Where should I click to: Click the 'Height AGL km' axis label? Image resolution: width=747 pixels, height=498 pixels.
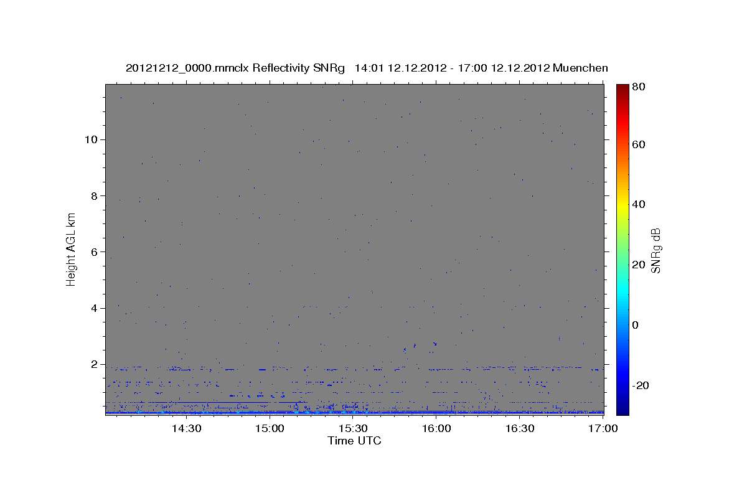point(72,248)
